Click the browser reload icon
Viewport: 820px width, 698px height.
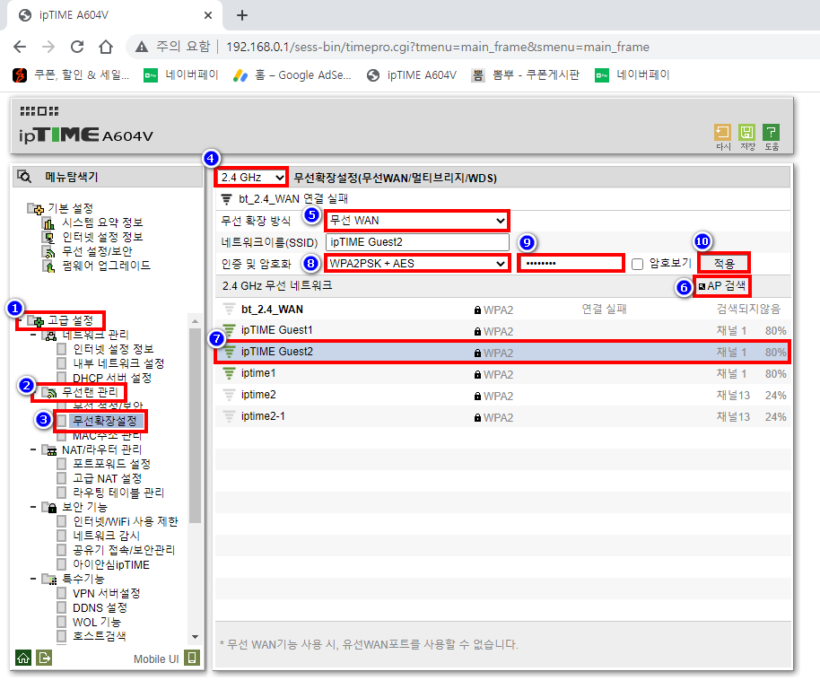click(77, 47)
